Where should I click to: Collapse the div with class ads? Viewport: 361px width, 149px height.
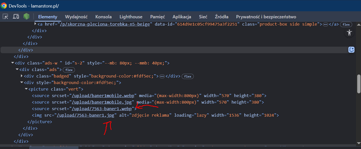[17, 69]
